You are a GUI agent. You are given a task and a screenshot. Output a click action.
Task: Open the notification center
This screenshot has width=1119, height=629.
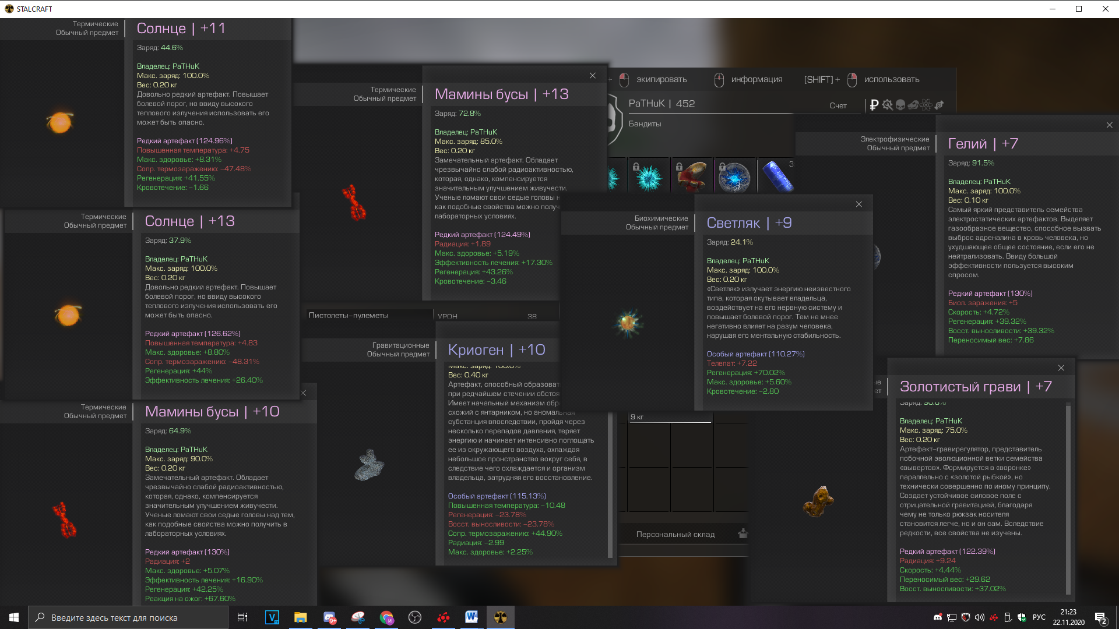[x=1101, y=617]
